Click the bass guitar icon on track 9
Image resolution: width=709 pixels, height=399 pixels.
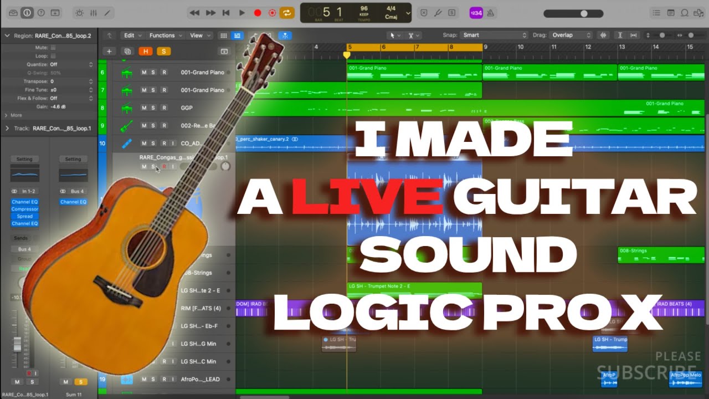click(x=126, y=126)
